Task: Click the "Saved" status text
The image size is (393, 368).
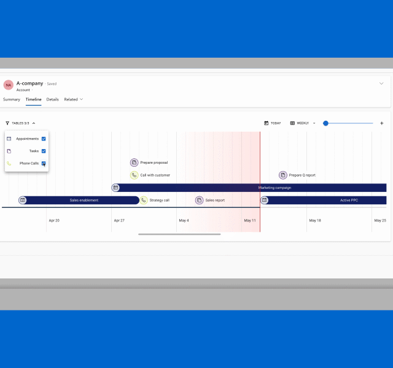Action: (52, 84)
